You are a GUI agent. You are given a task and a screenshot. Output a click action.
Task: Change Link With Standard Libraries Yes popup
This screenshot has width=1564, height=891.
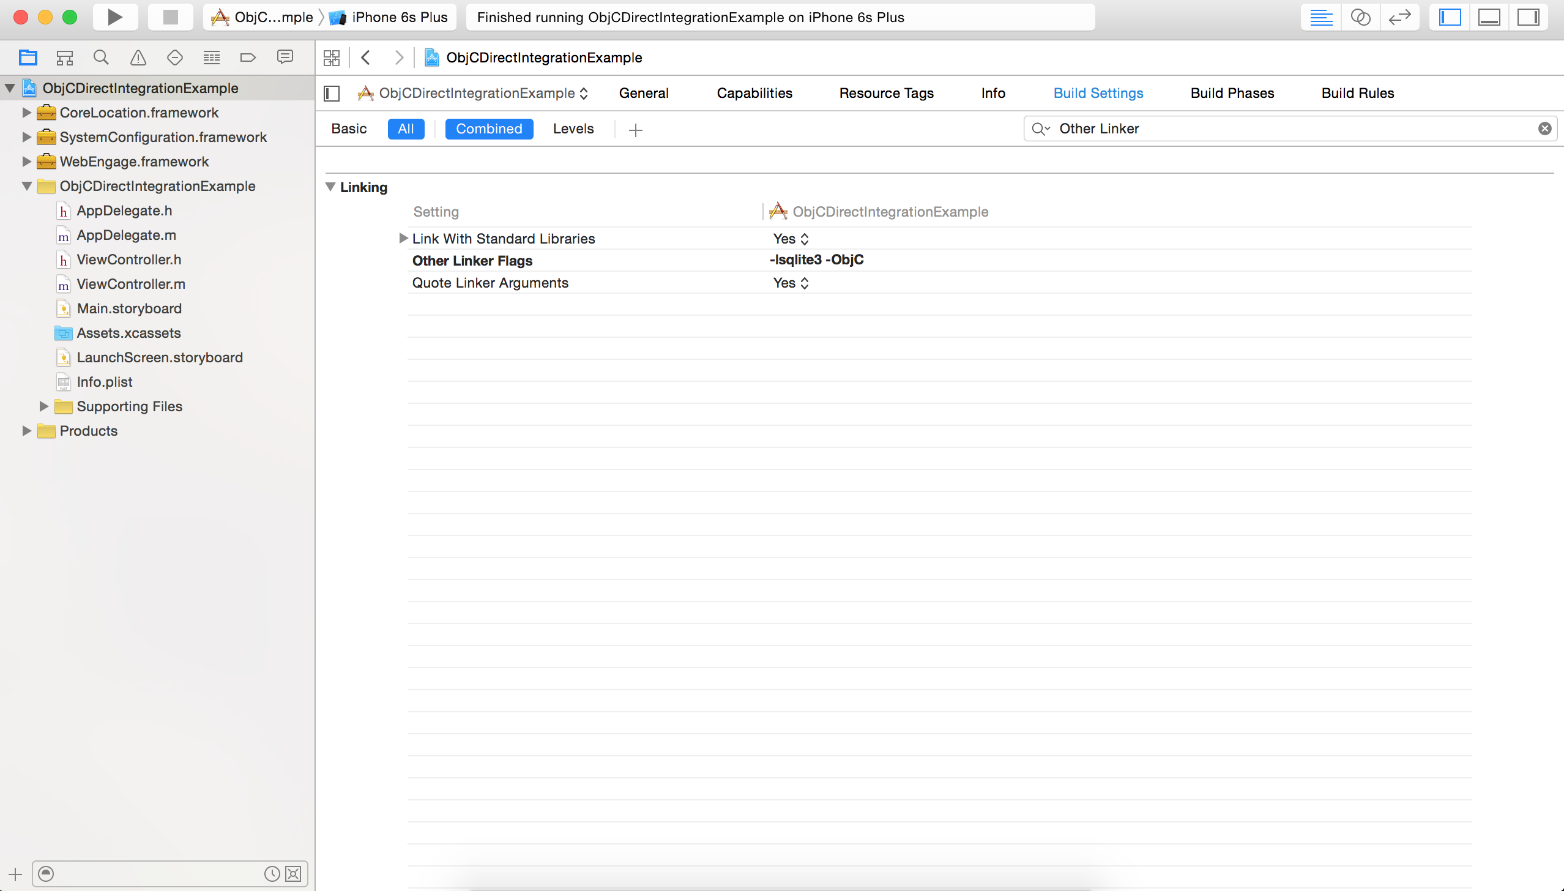click(791, 239)
